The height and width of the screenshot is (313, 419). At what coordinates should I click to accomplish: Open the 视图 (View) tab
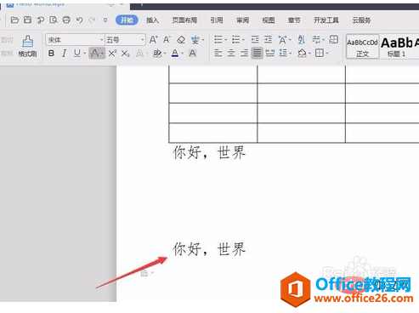(x=269, y=20)
